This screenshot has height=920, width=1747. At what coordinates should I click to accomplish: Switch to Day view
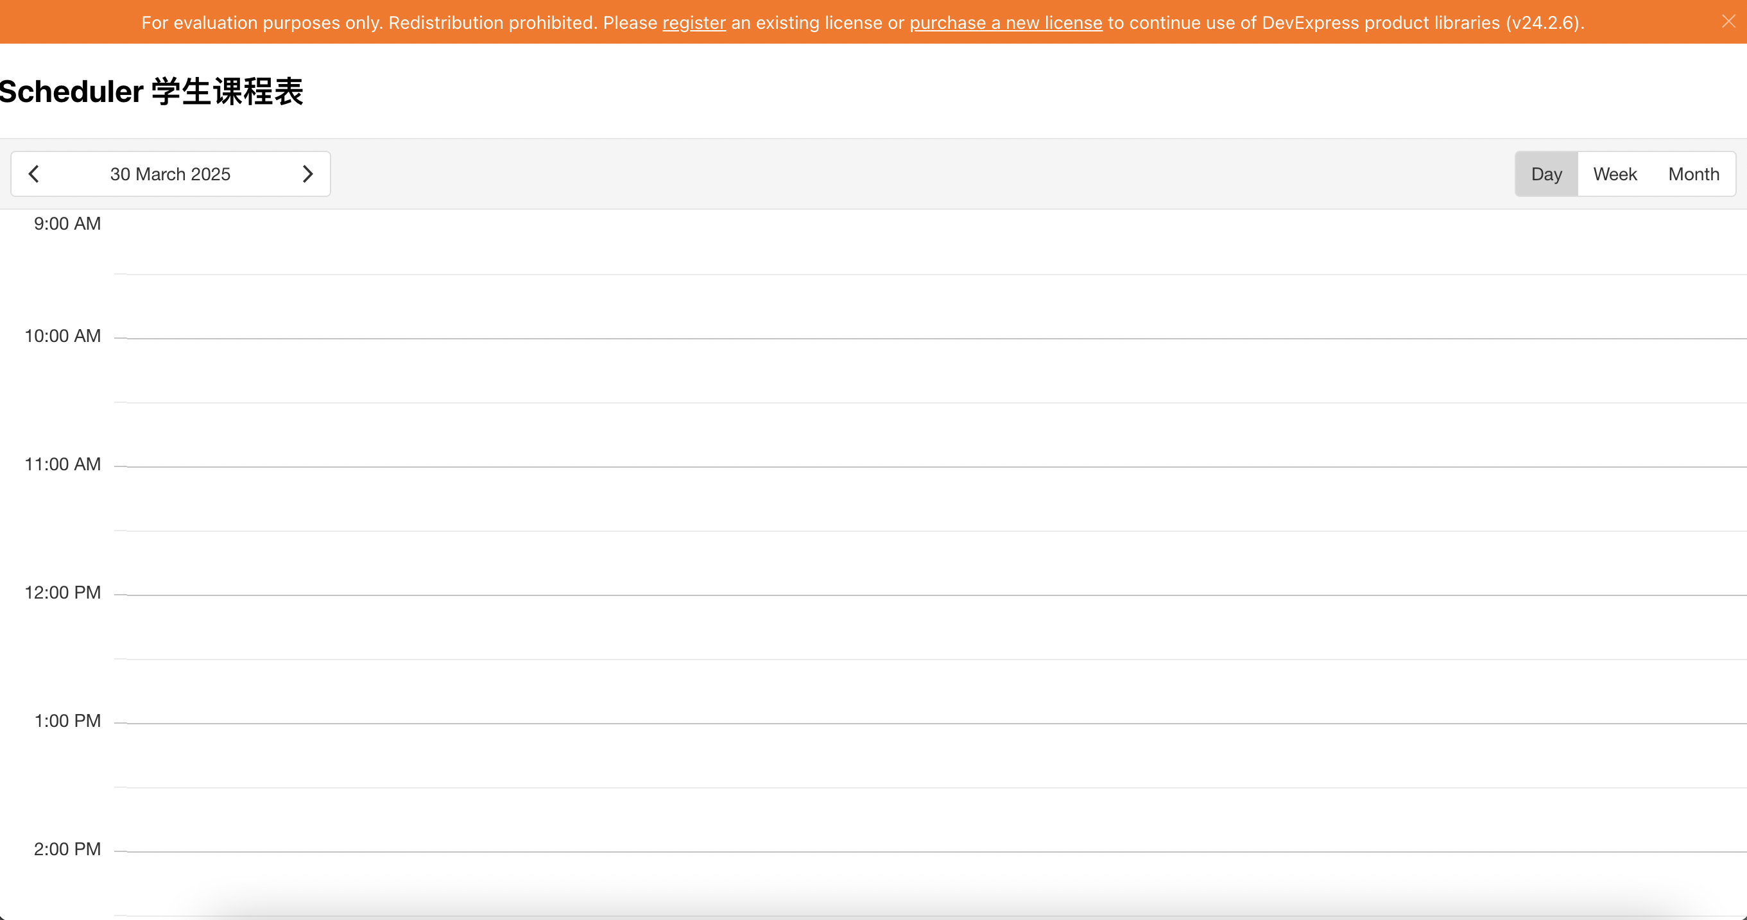coord(1546,175)
